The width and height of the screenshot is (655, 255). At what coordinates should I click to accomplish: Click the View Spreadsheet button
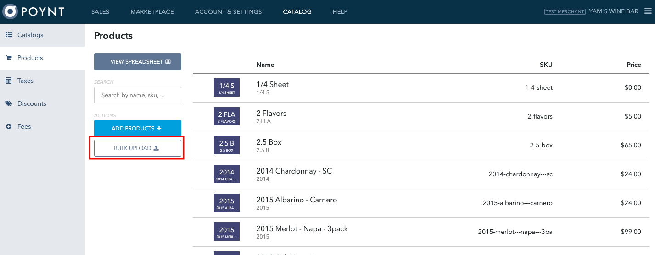(138, 61)
